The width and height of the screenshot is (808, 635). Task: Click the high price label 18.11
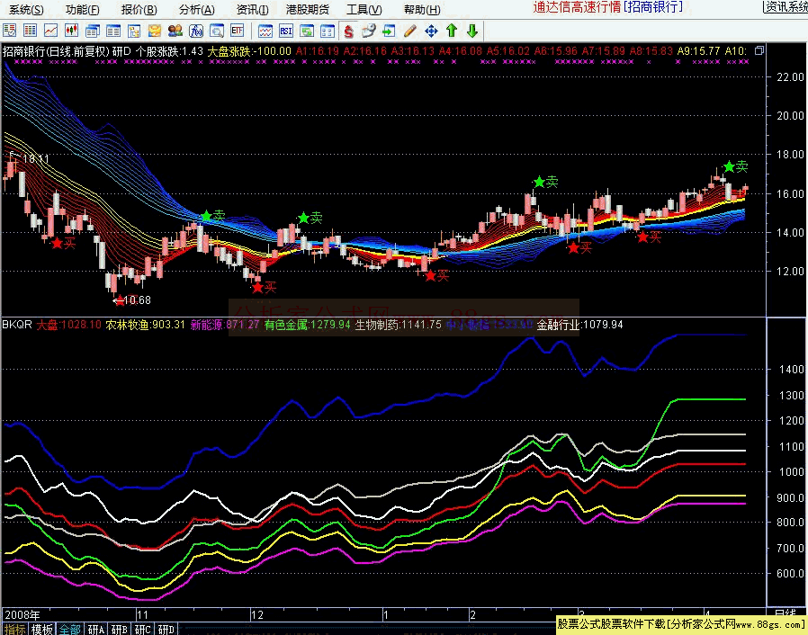tap(36, 158)
